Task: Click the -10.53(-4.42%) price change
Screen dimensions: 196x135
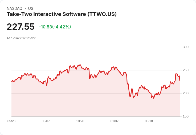Action: 55,27
